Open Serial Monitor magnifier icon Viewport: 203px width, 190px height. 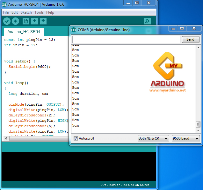(147, 21)
